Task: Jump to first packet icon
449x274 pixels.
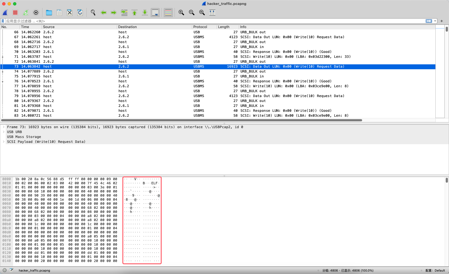Action: coord(135,13)
